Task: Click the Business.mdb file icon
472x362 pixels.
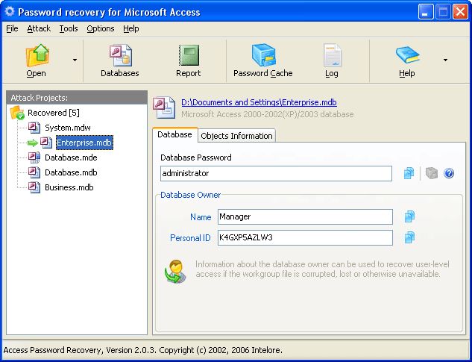Action: pos(34,187)
